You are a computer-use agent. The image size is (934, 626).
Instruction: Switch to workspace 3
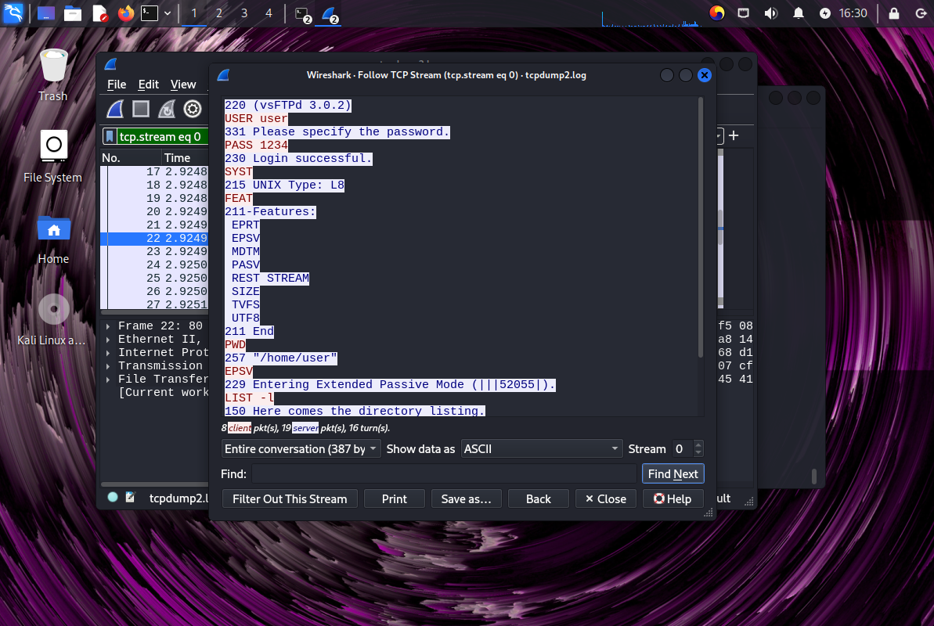244,13
